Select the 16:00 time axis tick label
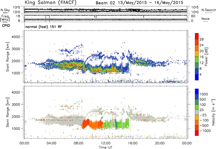The width and height of the screenshot is (216, 149). (x=133, y=143)
